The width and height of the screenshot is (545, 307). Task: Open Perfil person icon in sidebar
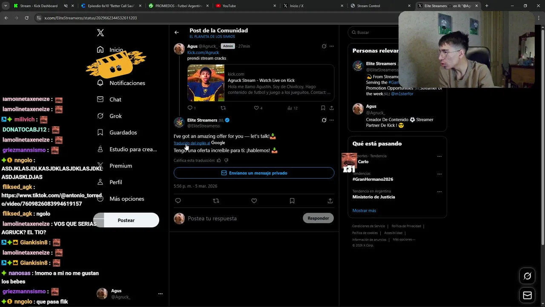100,182
